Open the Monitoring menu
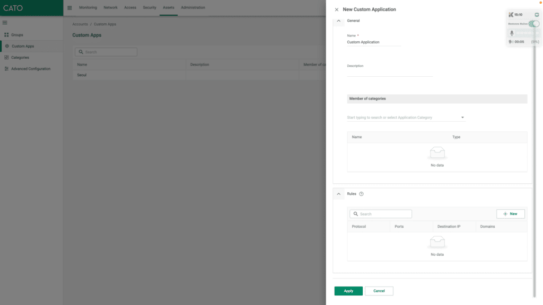The width and height of the screenshot is (543, 305). pos(88,7)
